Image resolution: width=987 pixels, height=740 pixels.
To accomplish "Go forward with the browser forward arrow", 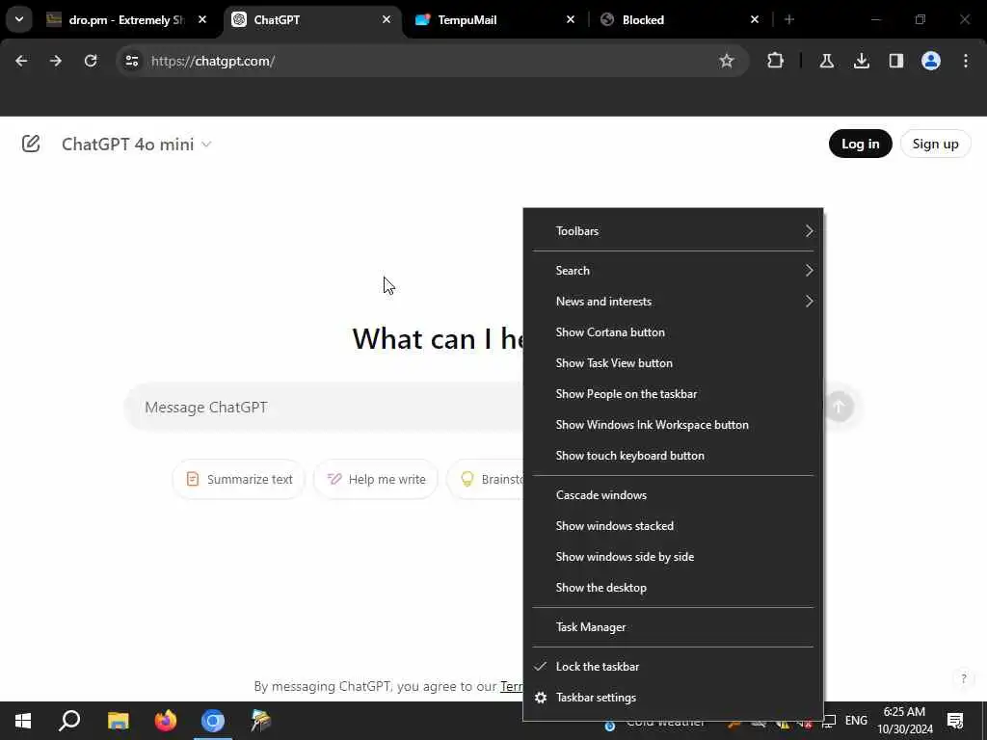I will click(56, 61).
